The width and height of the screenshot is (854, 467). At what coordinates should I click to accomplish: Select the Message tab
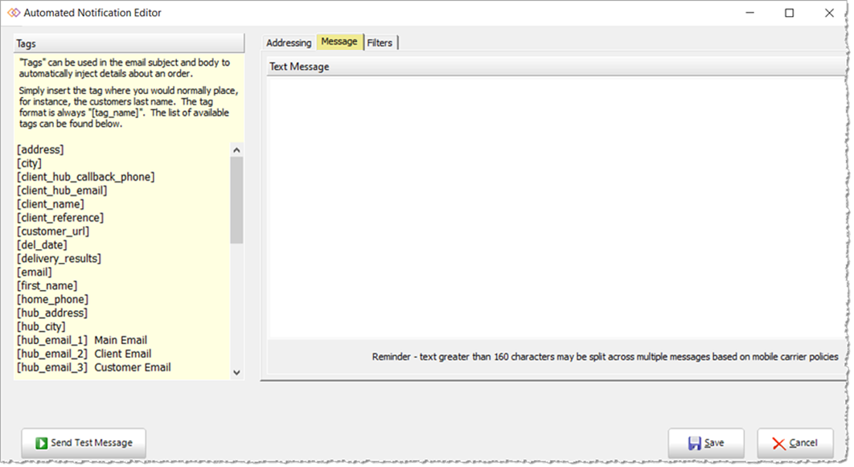(x=339, y=41)
